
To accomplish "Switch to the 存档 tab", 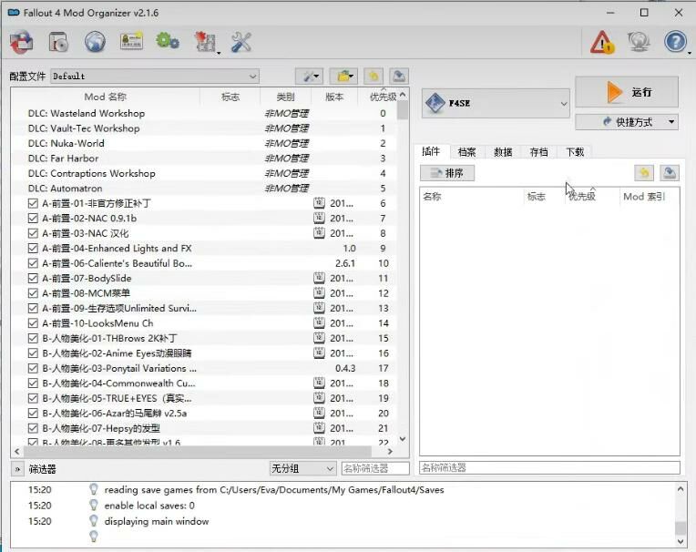I will 538,152.
